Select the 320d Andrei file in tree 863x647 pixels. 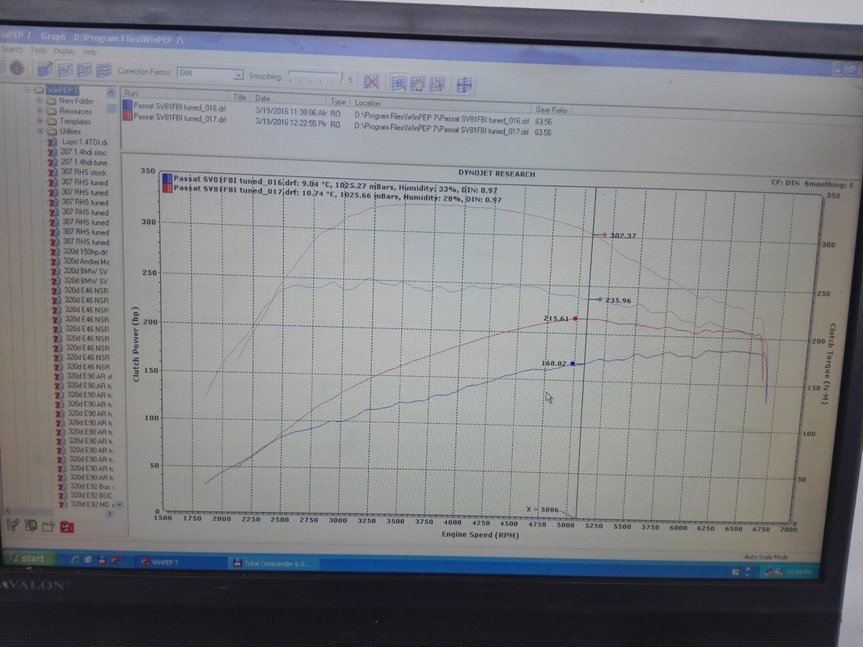pos(87,261)
